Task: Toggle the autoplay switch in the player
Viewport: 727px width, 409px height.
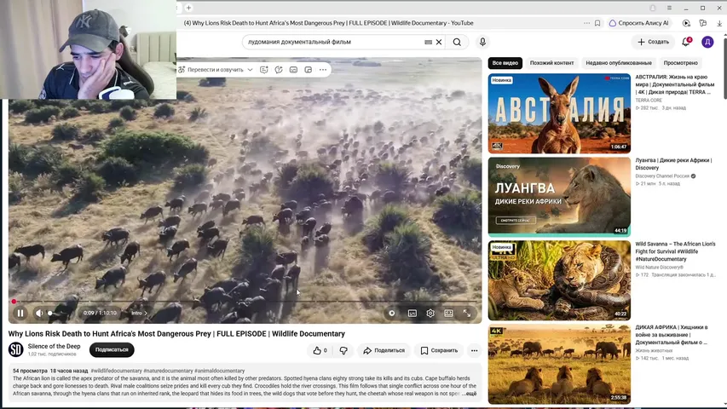Action: click(392, 313)
